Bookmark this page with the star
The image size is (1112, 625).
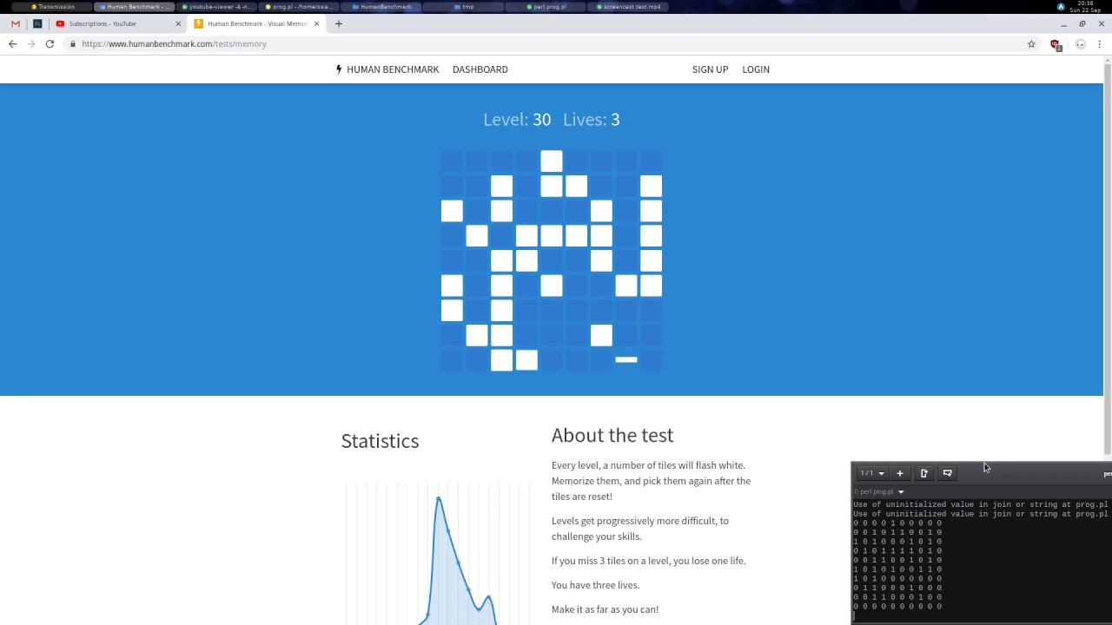tap(1031, 43)
